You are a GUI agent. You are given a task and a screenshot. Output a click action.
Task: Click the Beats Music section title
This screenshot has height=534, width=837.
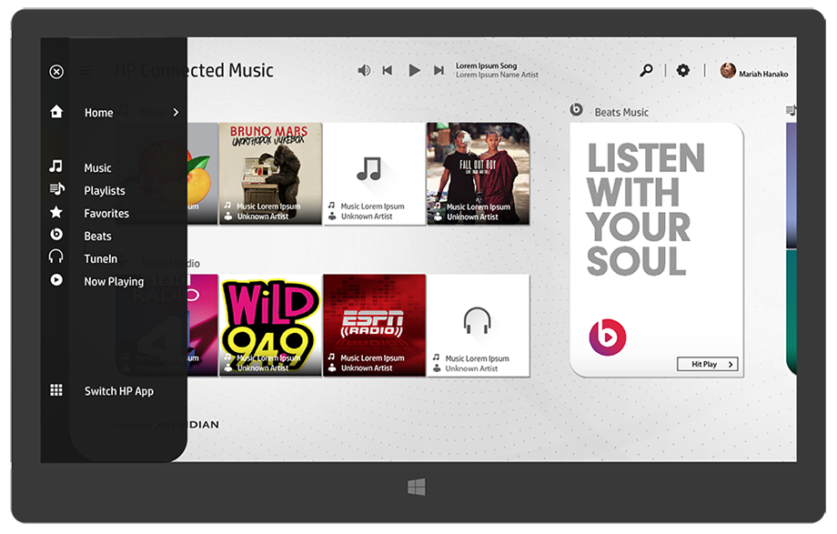coord(621,113)
